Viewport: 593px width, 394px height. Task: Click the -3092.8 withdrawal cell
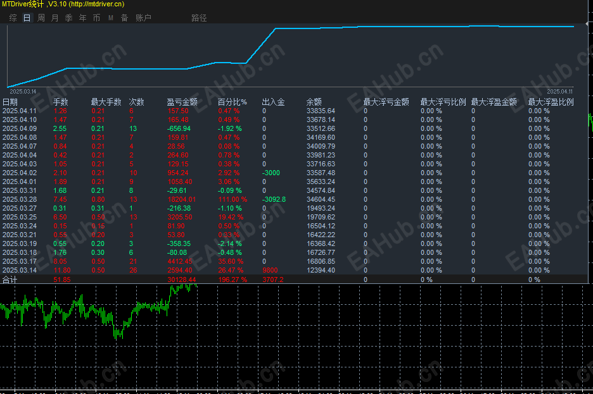pyautogui.click(x=274, y=199)
